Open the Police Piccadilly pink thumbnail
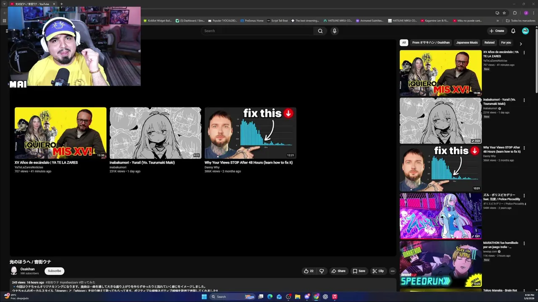Viewport: 538px width, 302px height. coord(440,216)
